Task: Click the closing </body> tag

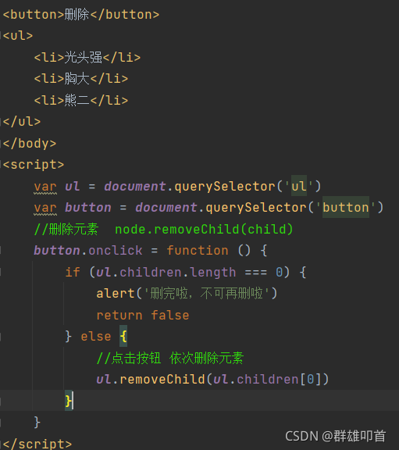Action: [30, 143]
